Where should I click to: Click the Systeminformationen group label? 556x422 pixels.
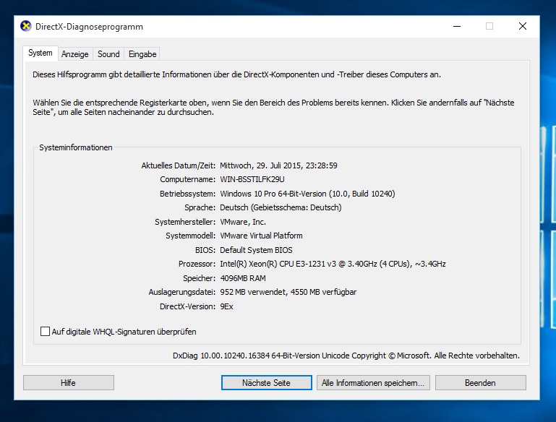coord(75,147)
